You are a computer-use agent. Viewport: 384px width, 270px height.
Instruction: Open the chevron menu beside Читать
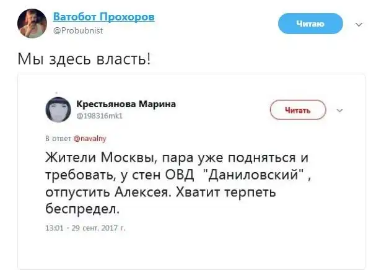click(339, 110)
